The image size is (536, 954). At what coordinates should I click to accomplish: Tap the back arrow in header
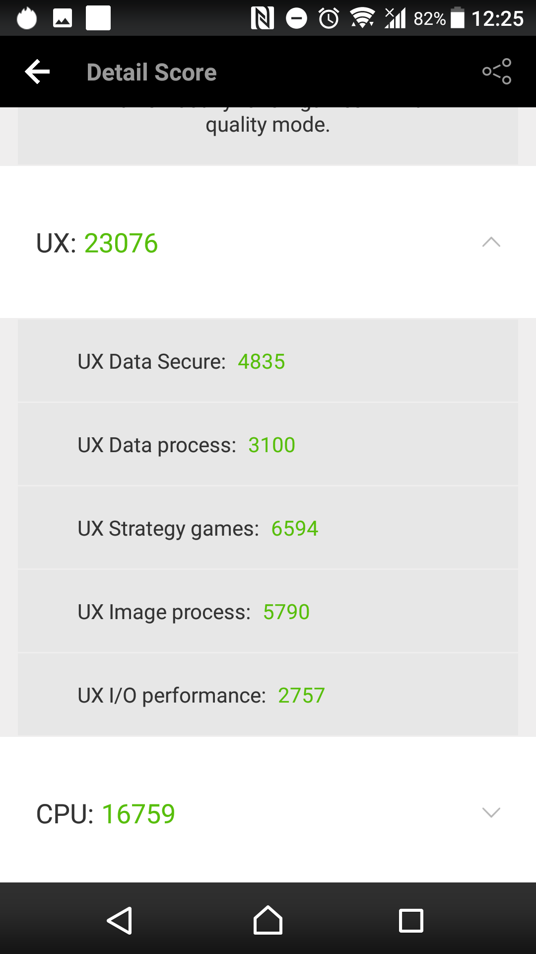point(38,72)
